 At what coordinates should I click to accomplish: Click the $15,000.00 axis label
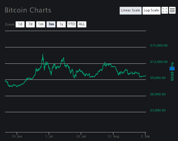click(159, 45)
